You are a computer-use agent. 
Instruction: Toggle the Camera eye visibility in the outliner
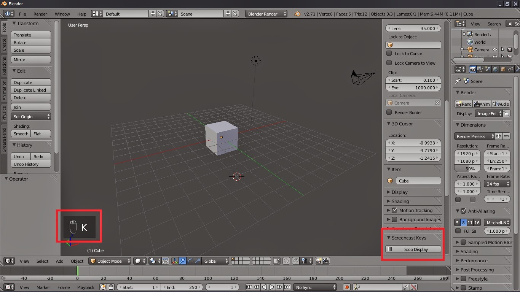495,49
